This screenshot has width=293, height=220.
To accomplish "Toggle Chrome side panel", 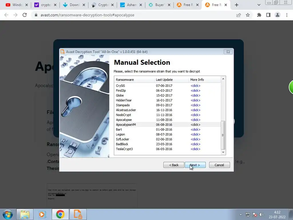I will click(x=268, y=15).
